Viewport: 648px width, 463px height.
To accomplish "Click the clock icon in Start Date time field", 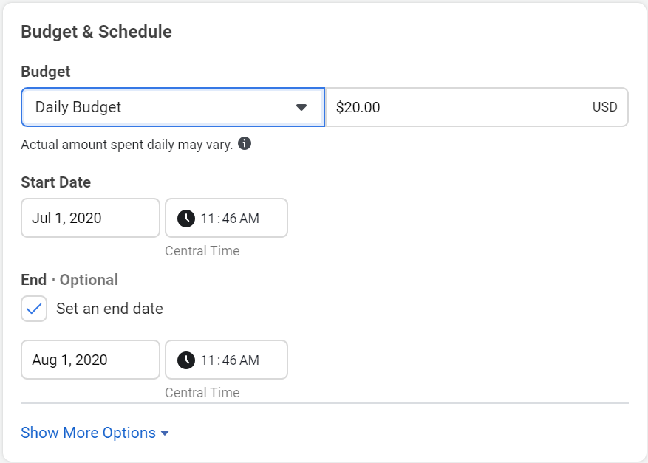I will 186,218.
